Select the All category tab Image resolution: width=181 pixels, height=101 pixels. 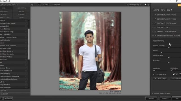pos(4,8)
